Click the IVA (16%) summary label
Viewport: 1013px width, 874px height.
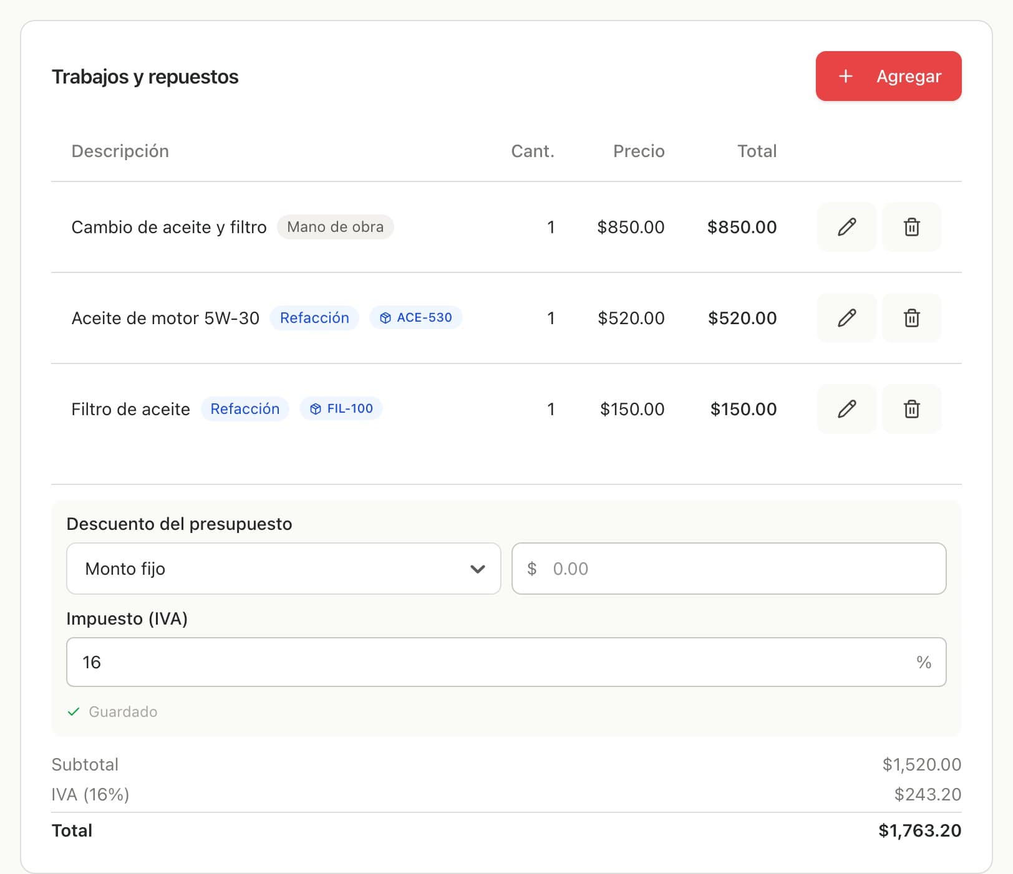pos(90,795)
